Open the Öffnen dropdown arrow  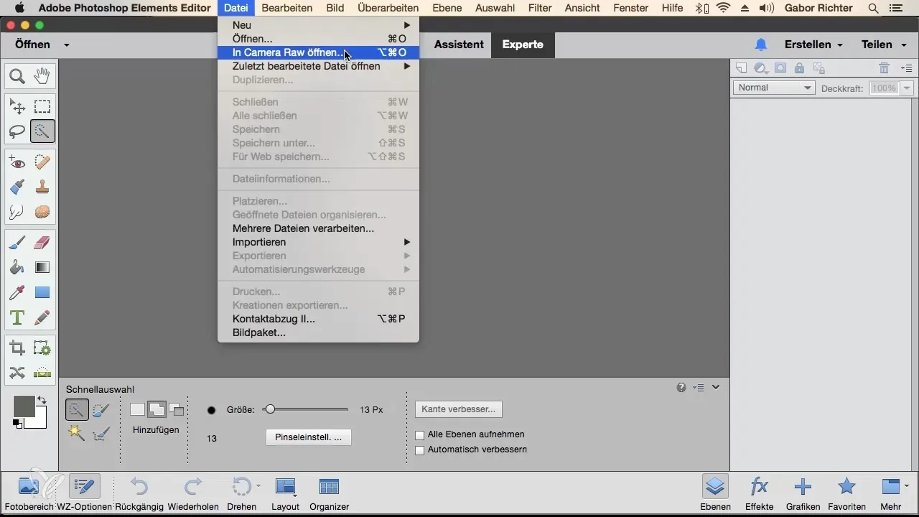(67, 45)
